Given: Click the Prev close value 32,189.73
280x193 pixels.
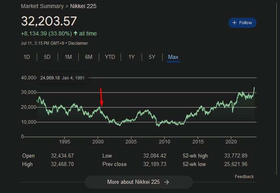Looking at the screenshot, I should (155, 164).
